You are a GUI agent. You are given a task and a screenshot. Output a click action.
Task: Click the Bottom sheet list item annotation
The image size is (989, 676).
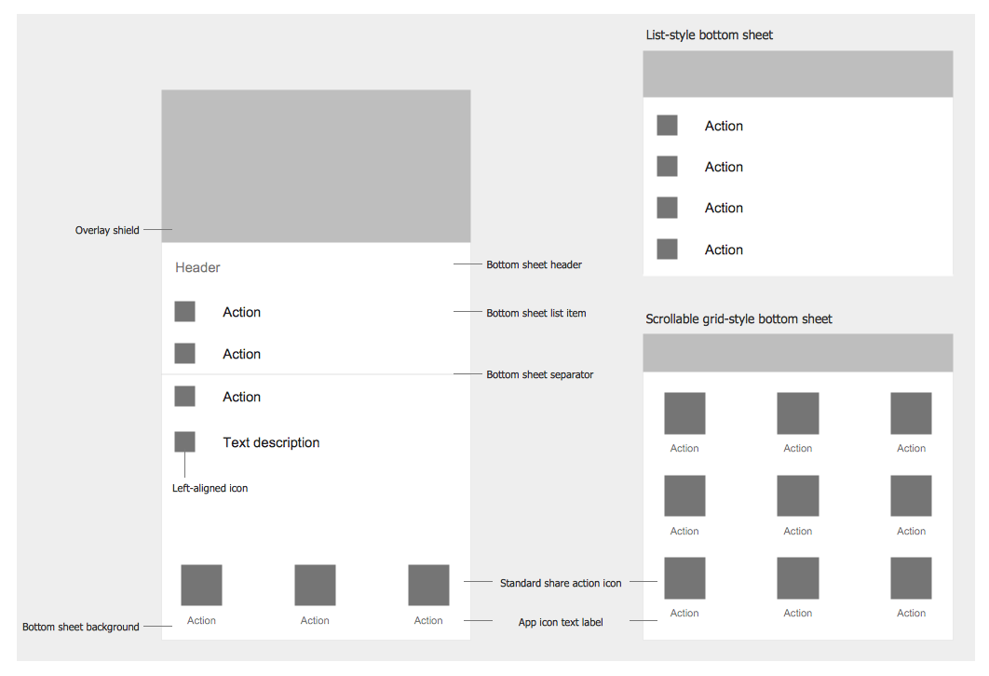click(x=536, y=313)
